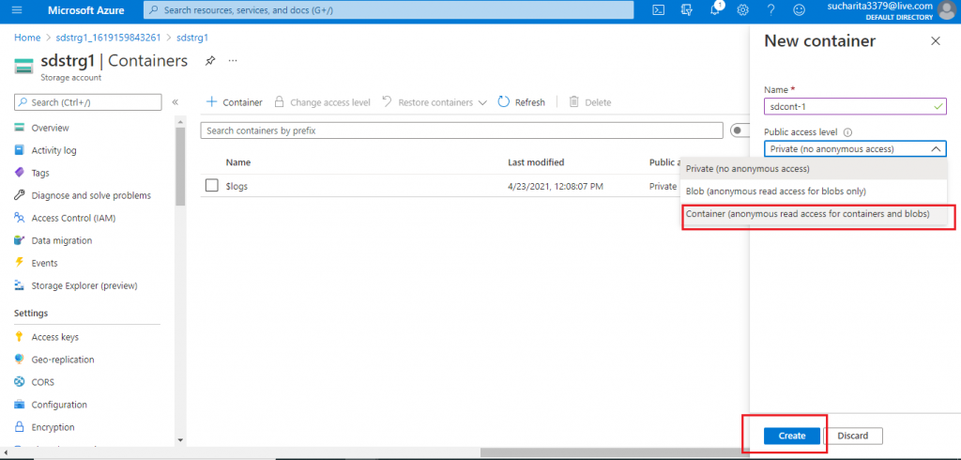Image resolution: width=961 pixels, height=460 pixels.
Task: Click the user account avatar
Action: point(946,10)
